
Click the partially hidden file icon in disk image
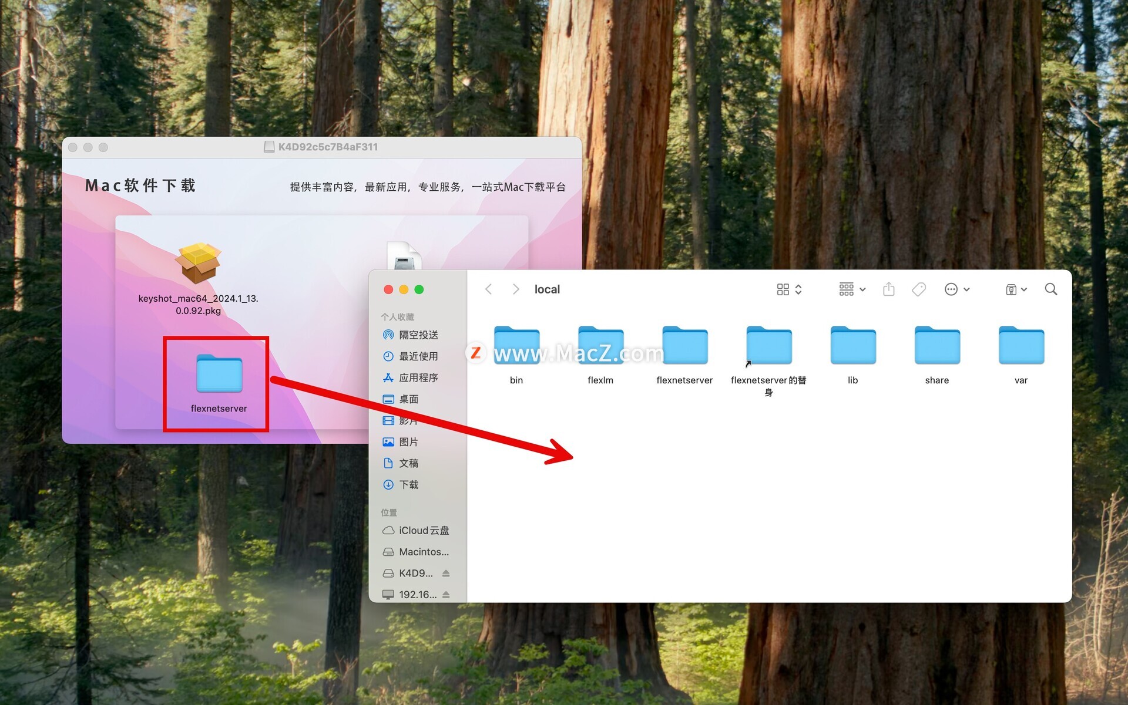tap(404, 256)
